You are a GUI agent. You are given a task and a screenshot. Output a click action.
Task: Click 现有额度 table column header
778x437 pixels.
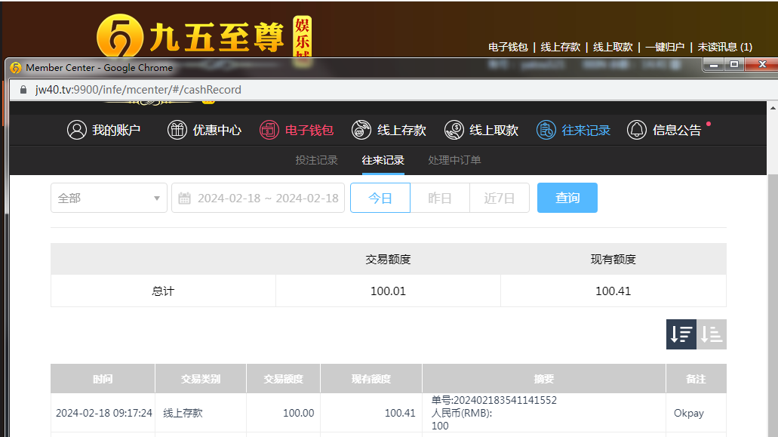point(371,378)
